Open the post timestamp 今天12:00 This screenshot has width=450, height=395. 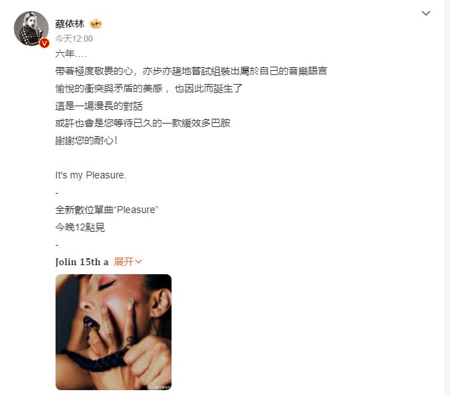(74, 39)
